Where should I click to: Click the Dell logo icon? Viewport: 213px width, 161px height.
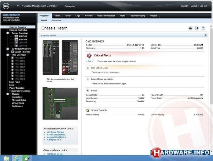point(6,6)
